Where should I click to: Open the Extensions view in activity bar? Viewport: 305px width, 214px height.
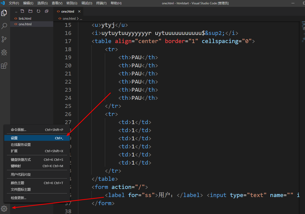[x=4, y=66]
